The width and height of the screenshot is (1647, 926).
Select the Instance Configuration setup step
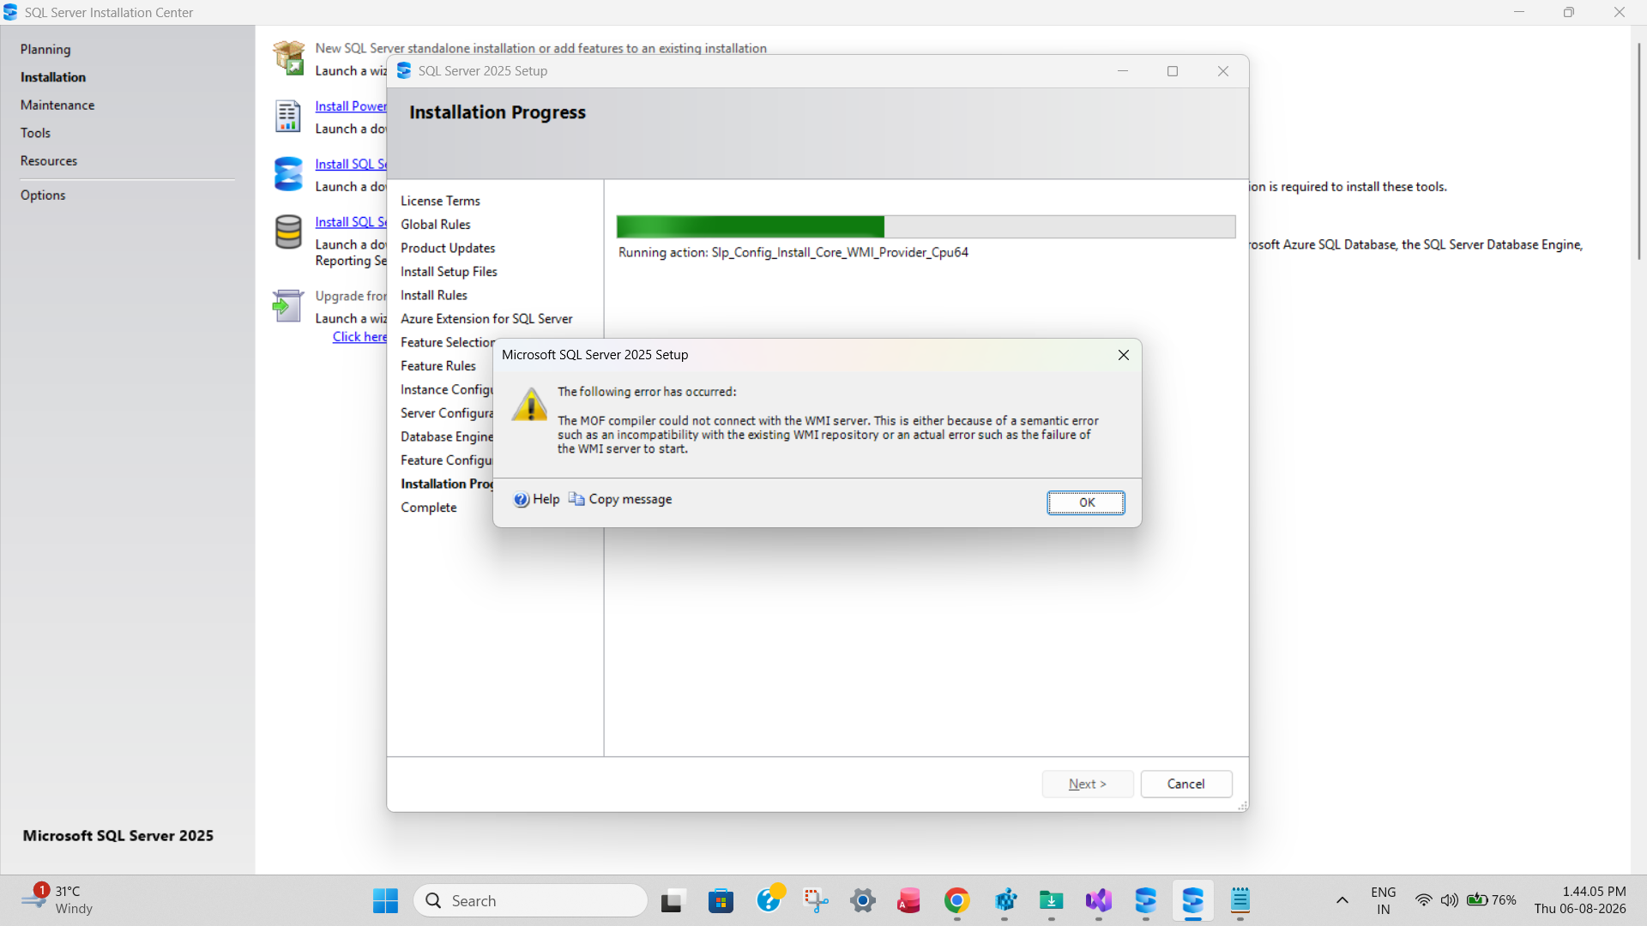tap(447, 390)
